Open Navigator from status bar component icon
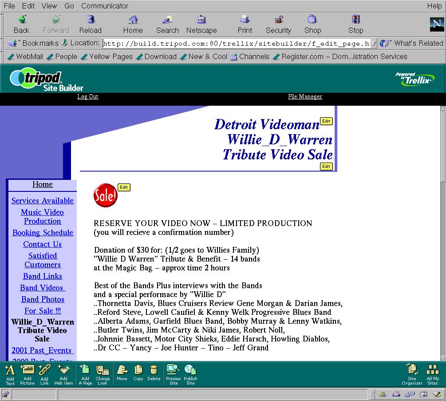 382,394
